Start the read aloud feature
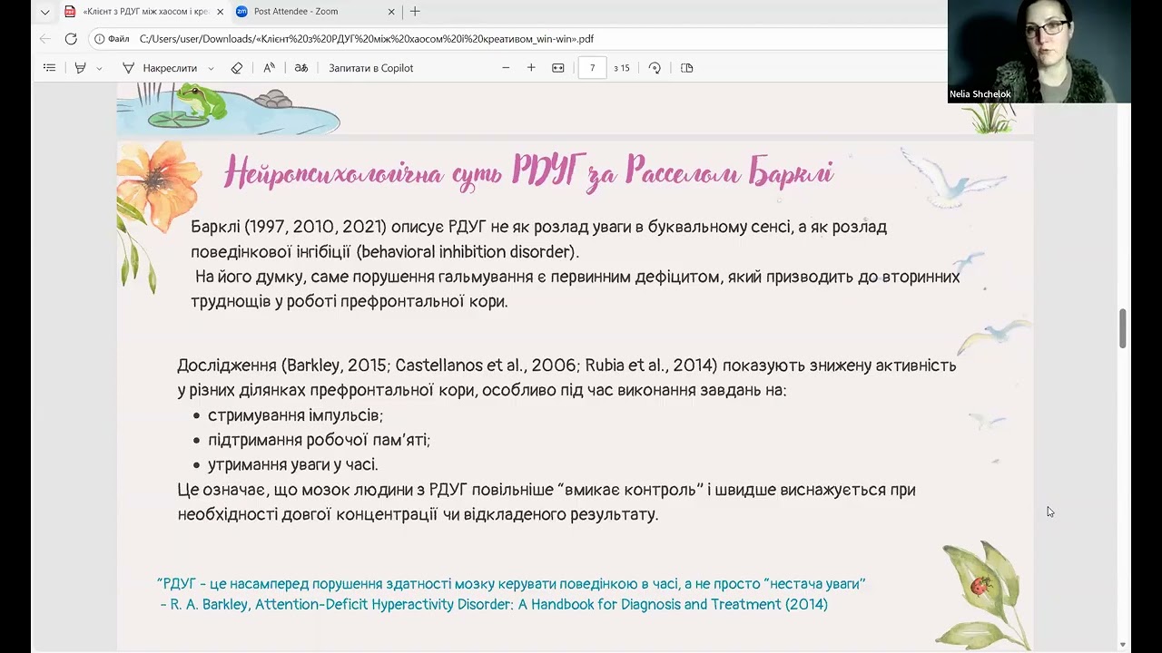Image resolution: width=1162 pixels, height=653 pixels. [270, 68]
